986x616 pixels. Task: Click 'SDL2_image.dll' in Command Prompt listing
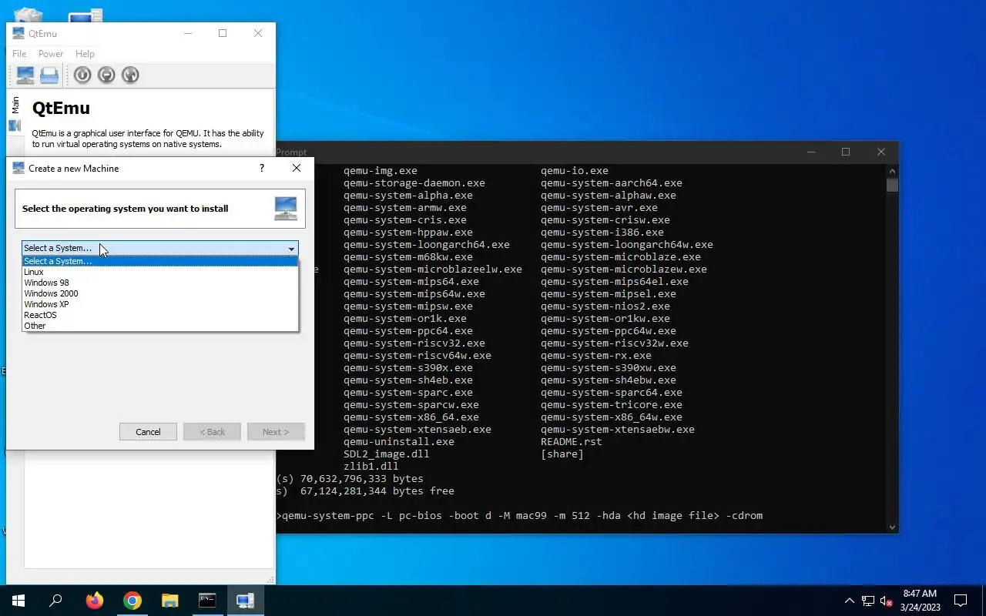pos(387,454)
